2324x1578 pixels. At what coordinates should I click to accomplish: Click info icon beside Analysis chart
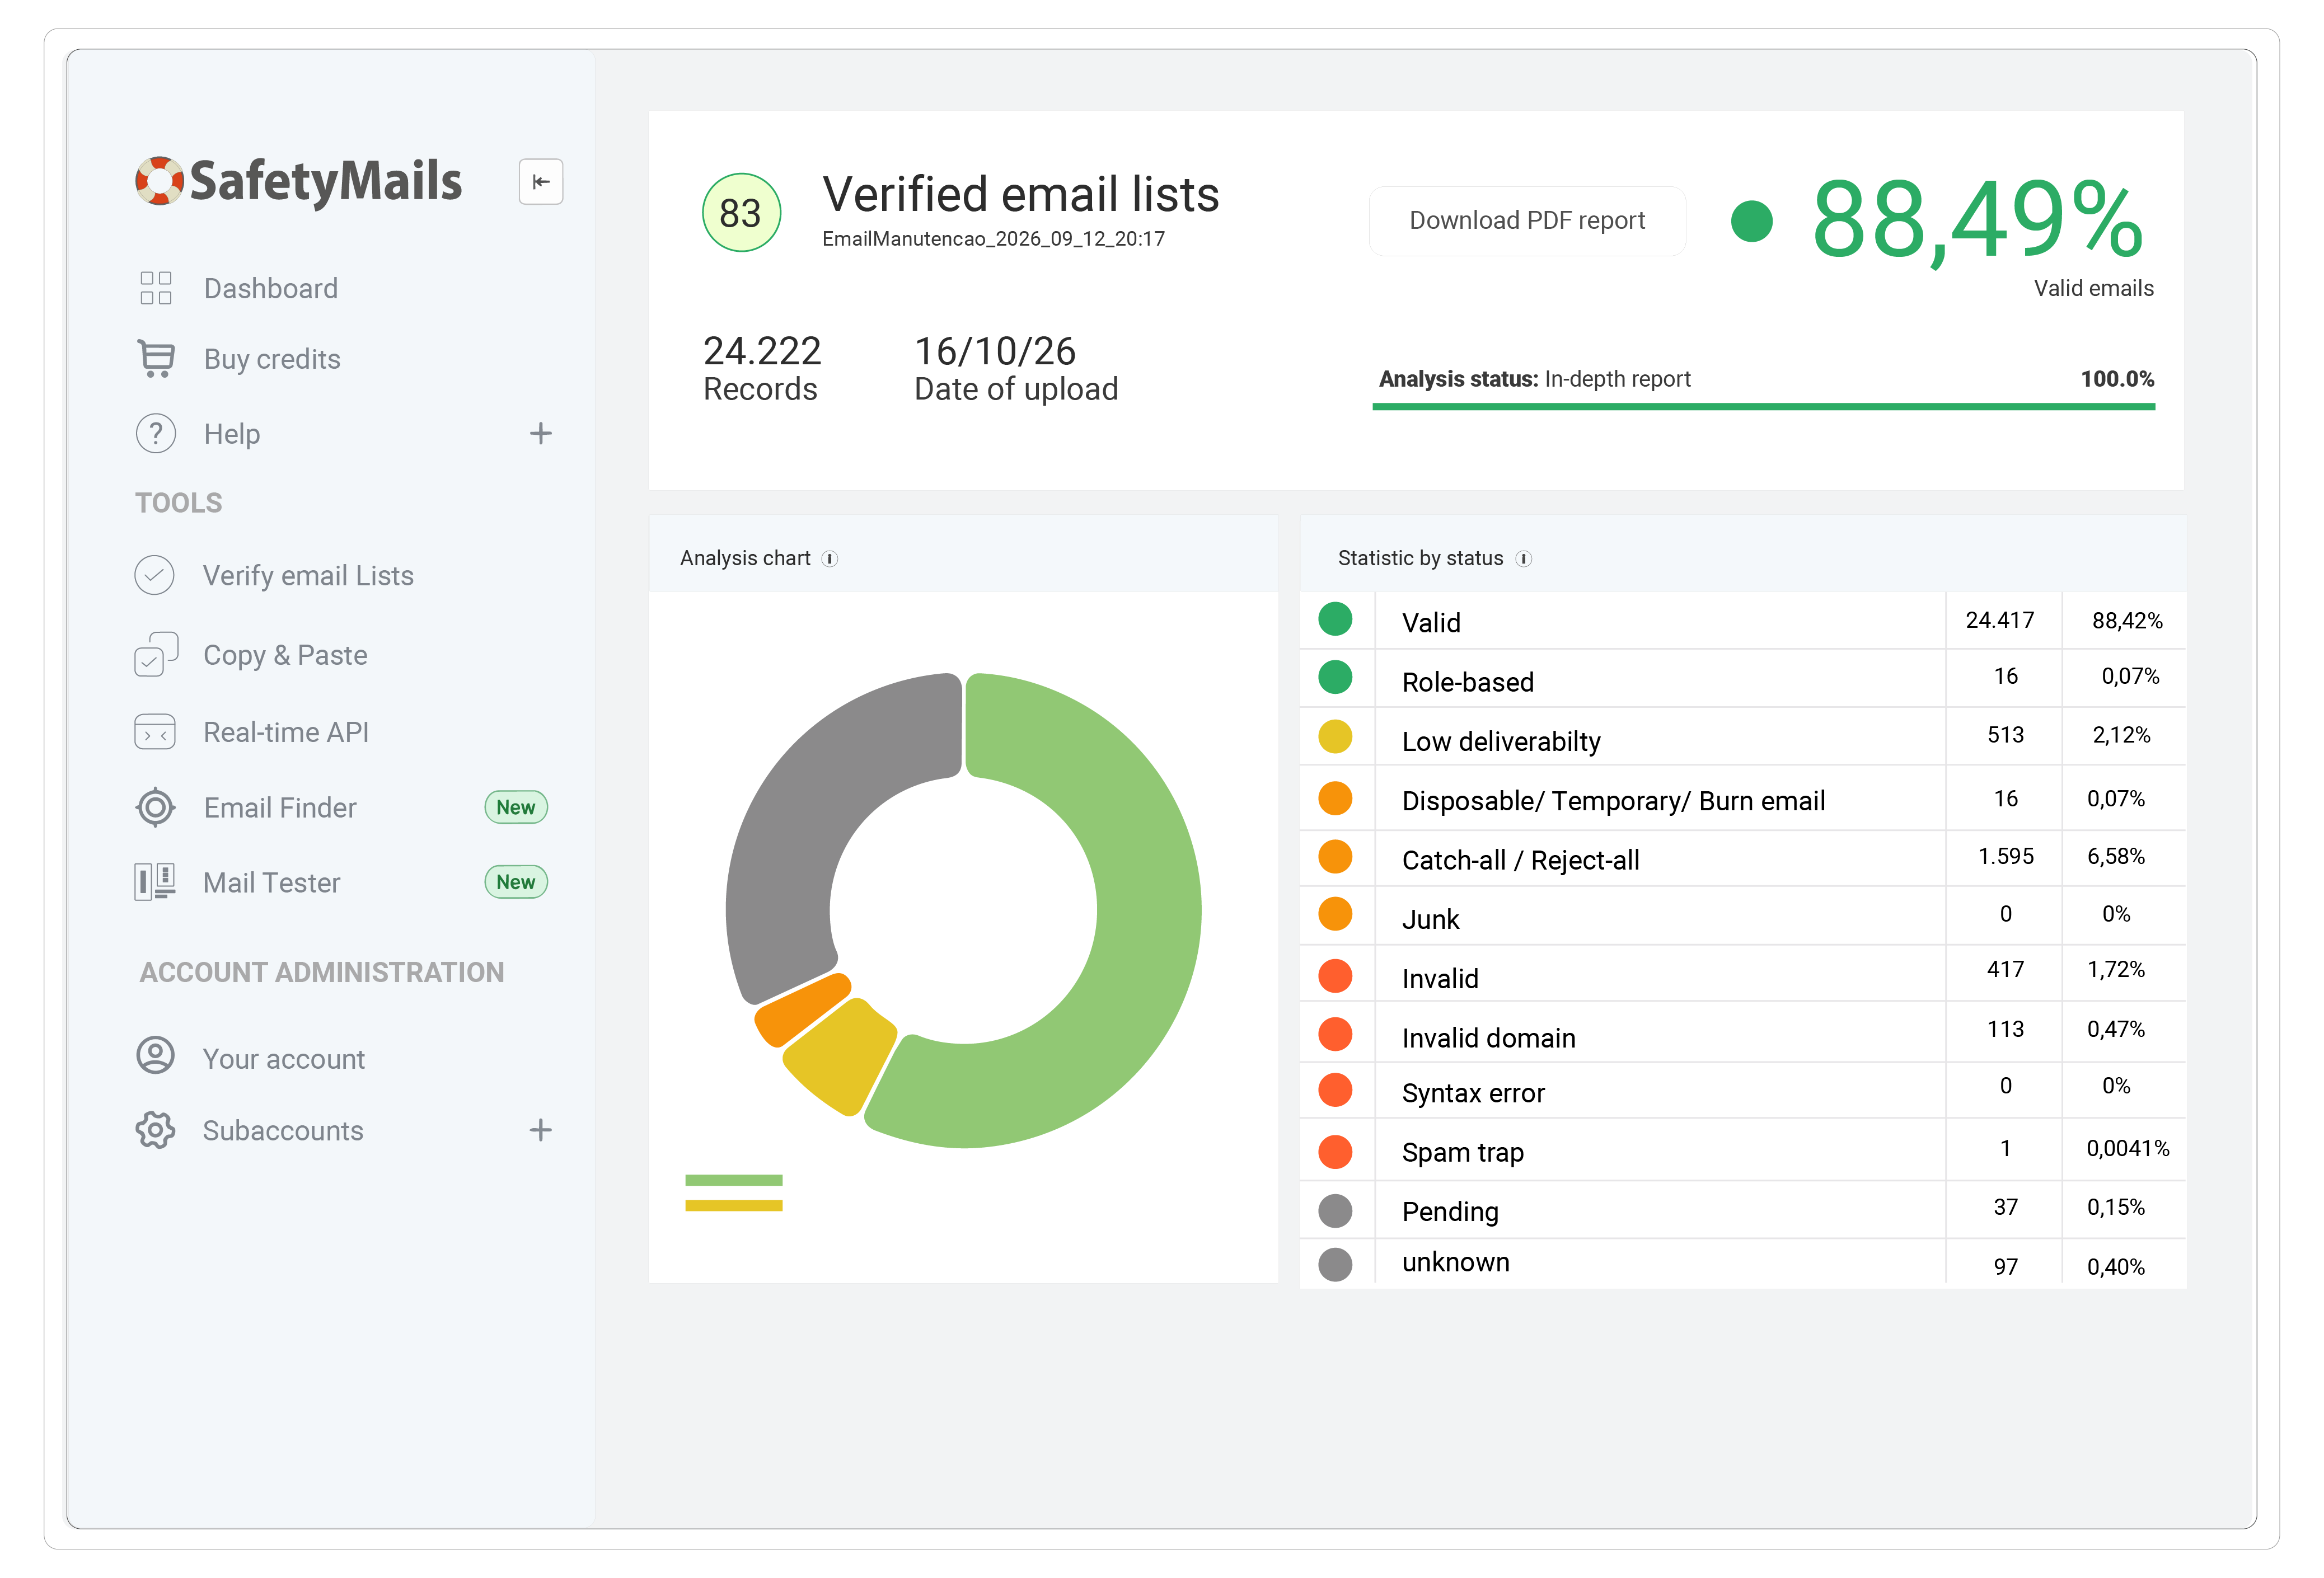point(829,559)
